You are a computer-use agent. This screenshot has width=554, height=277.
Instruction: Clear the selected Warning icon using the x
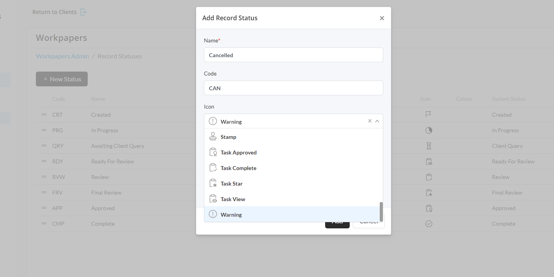370,121
